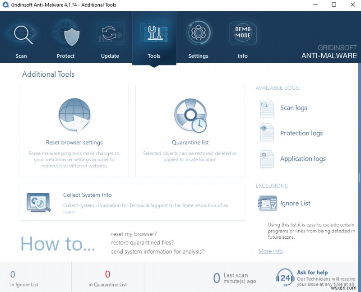Image resolution: width=361 pixels, height=292 pixels.
Task: Click the AVAILABLE LOGS heading
Action: 278,88
